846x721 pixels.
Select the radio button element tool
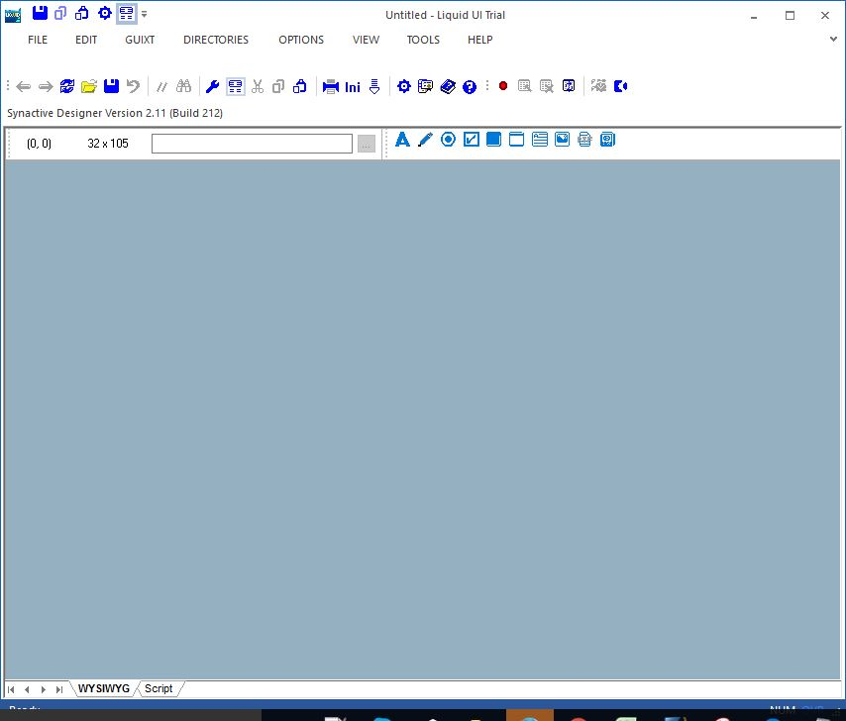click(448, 140)
